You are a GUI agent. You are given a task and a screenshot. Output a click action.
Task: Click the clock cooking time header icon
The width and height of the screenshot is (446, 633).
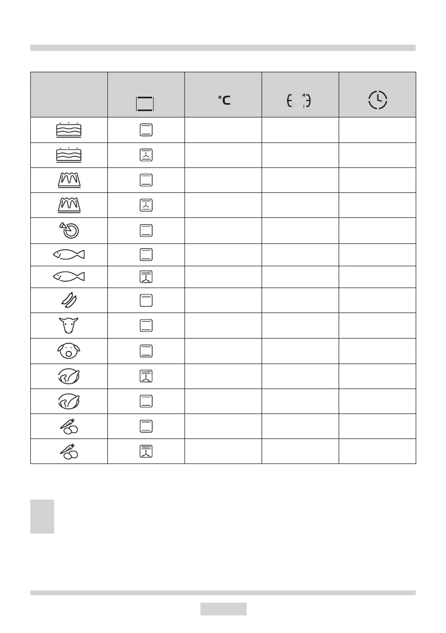[x=377, y=100]
